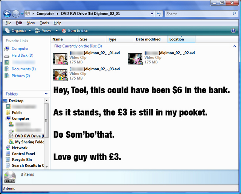Select Network in the folder tree
The image size is (241, 194).
pyautogui.click(x=20, y=148)
